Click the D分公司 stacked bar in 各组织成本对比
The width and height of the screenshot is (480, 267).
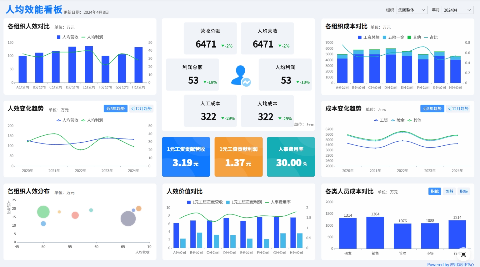(x=391, y=66)
